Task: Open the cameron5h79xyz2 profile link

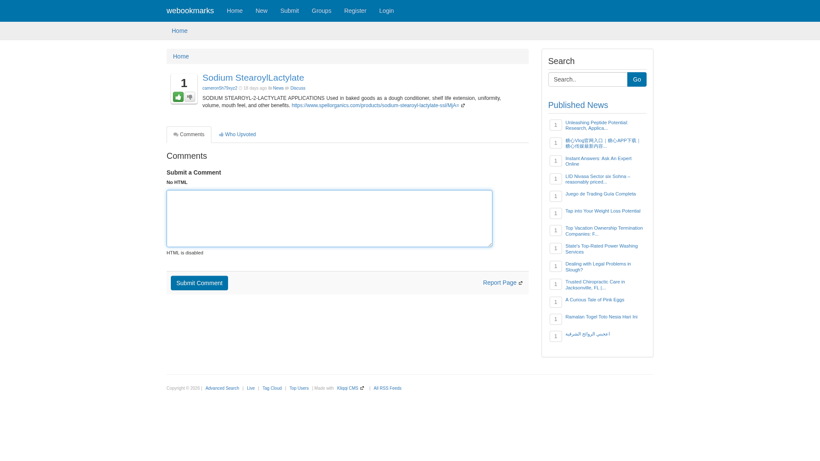Action: coord(220,88)
